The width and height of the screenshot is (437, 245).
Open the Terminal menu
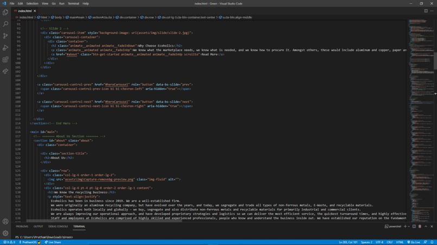tap(73, 4)
